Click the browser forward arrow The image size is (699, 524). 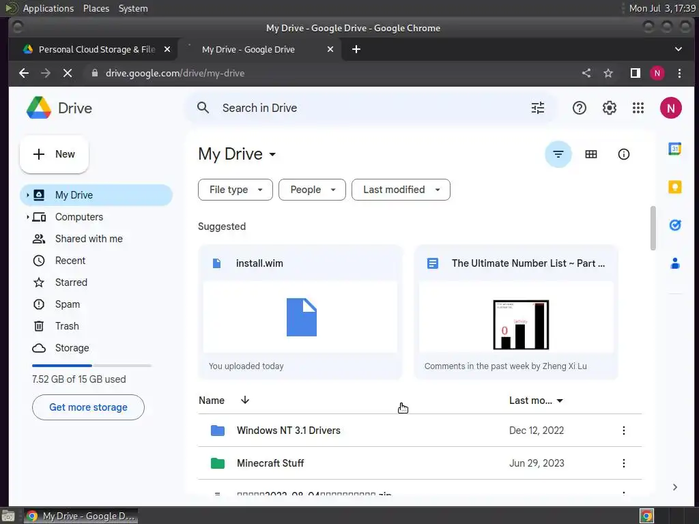[x=46, y=73]
